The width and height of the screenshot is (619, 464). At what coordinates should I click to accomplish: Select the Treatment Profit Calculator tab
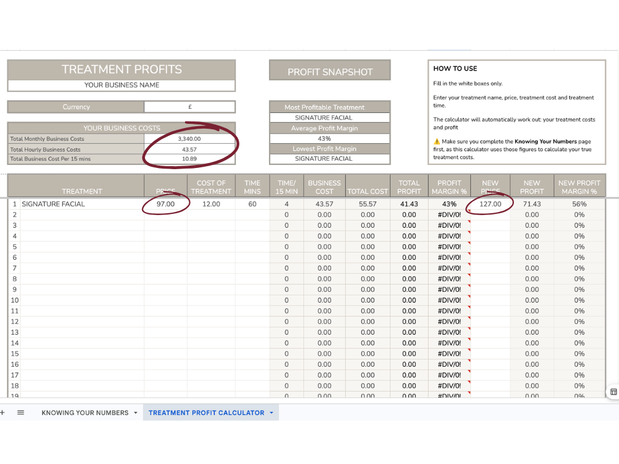click(206, 413)
